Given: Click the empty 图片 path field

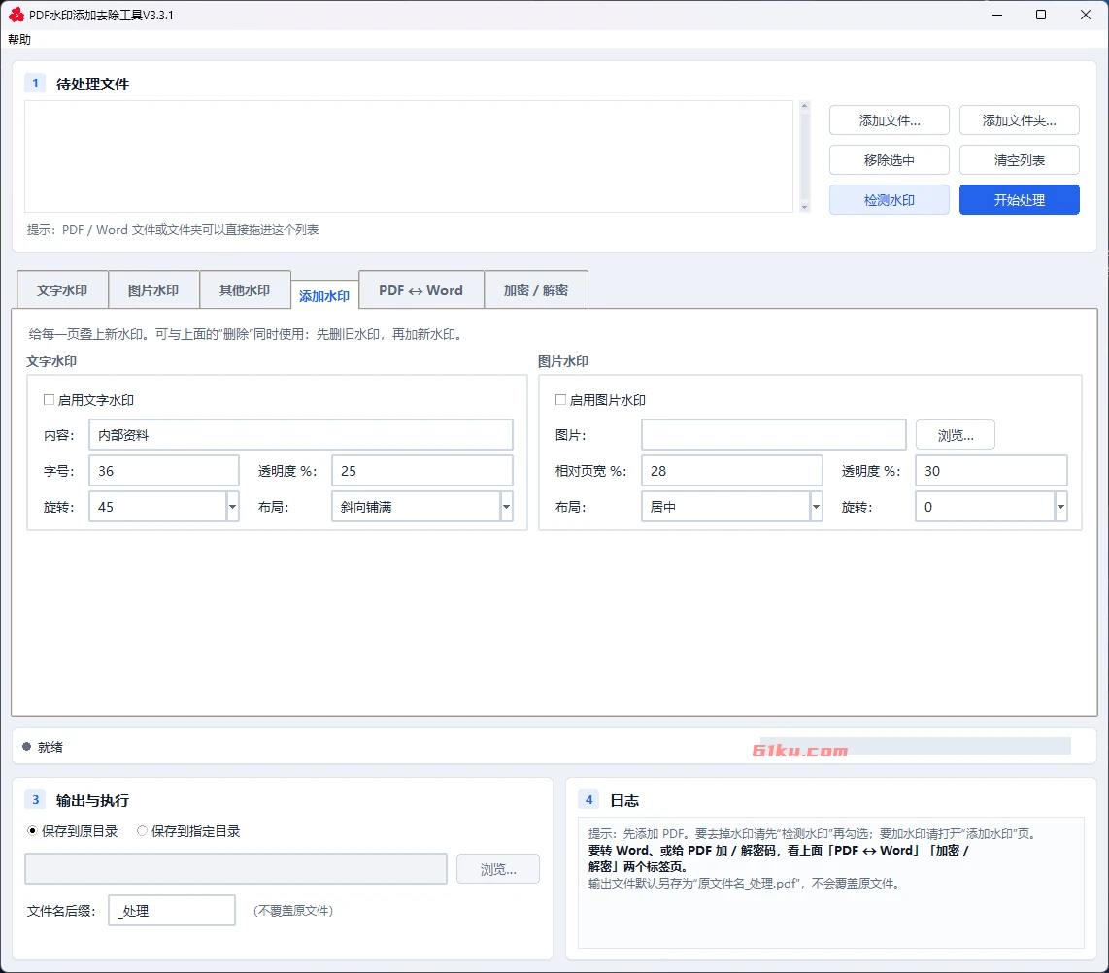Looking at the screenshot, I should click(774, 435).
